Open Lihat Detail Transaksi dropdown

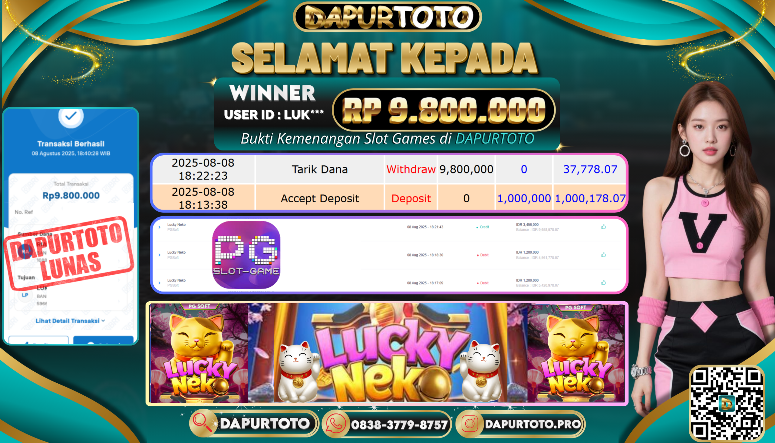(70, 321)
